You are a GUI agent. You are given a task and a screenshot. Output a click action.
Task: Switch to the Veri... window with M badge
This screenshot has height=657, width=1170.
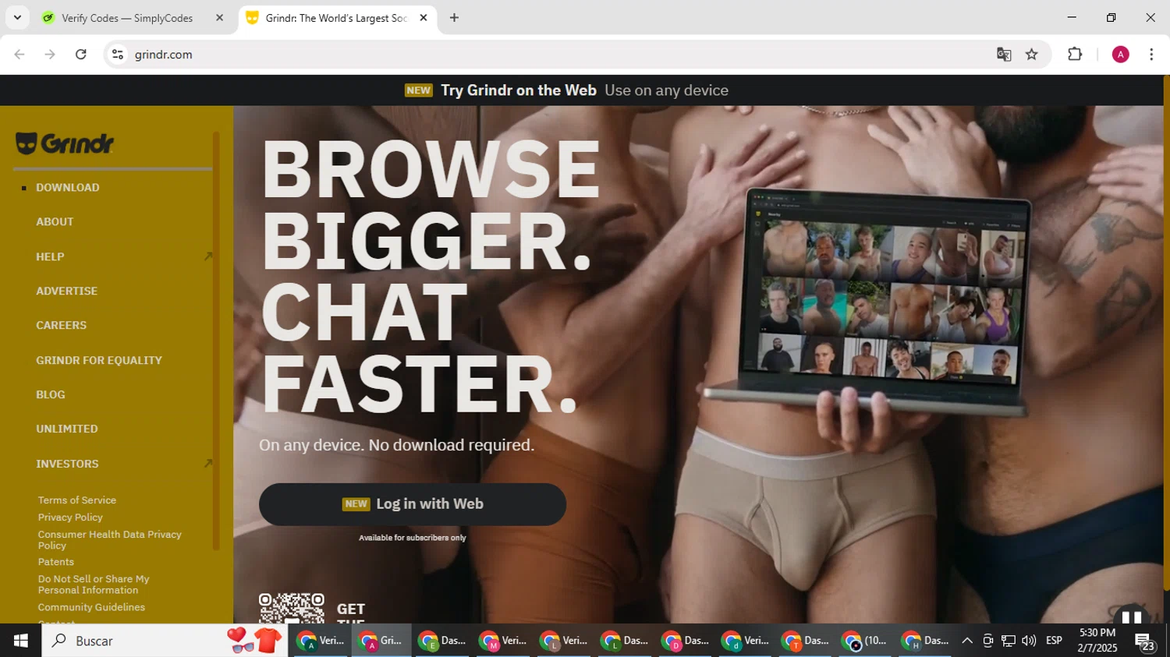click(x=502, y=641)
